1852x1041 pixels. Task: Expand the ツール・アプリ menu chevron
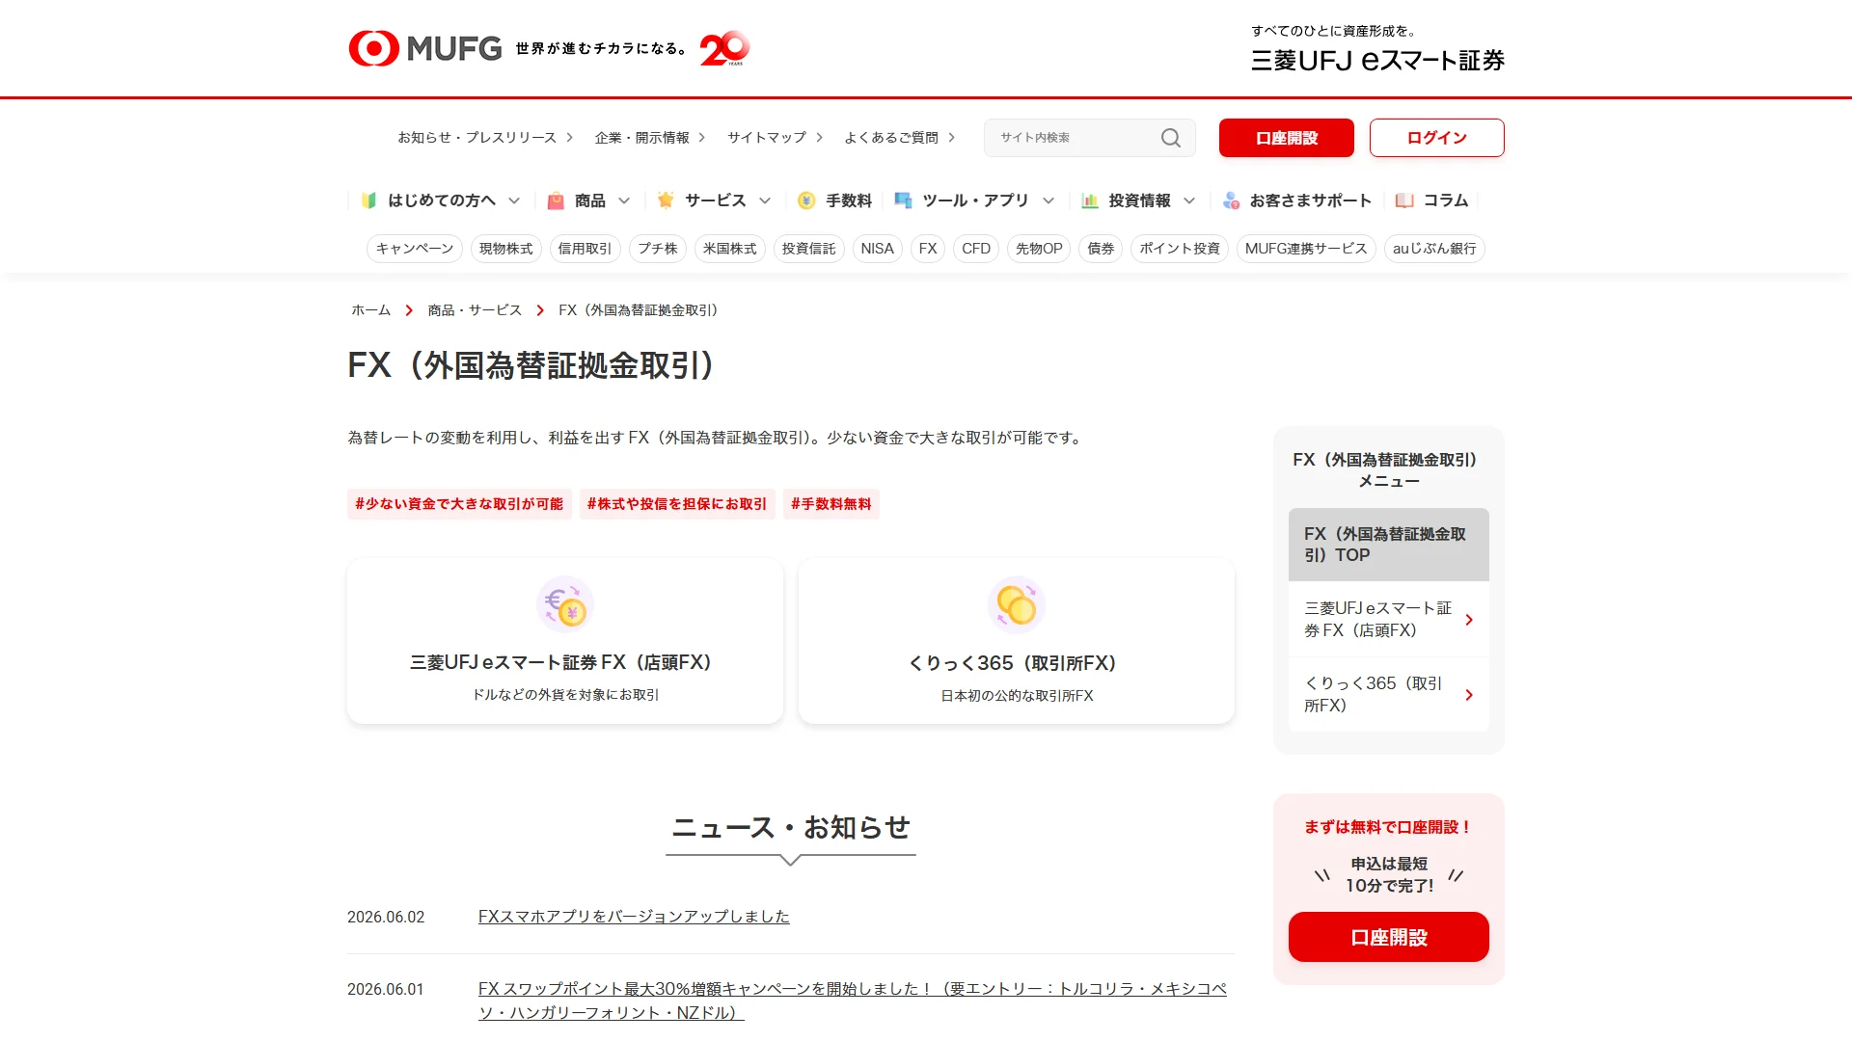[x=1049, y=200]
